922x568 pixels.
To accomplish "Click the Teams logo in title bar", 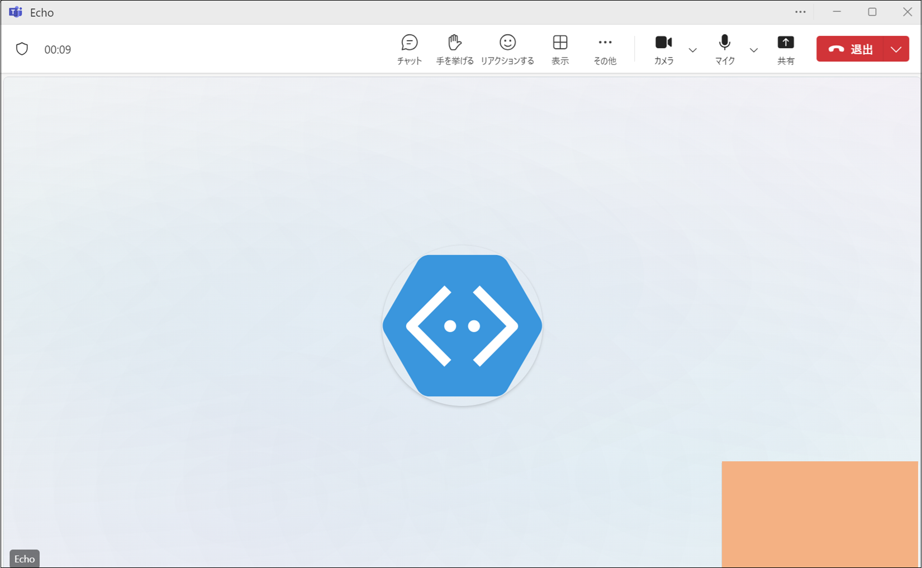I will 16,12.
